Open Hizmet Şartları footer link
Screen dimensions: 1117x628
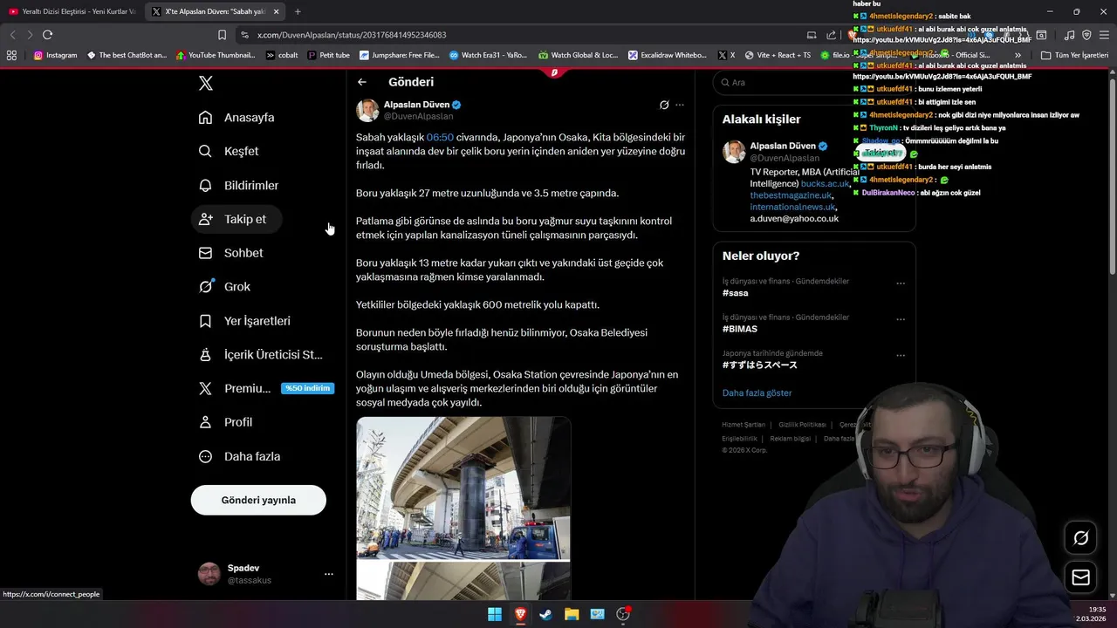(x=744, y=425)
